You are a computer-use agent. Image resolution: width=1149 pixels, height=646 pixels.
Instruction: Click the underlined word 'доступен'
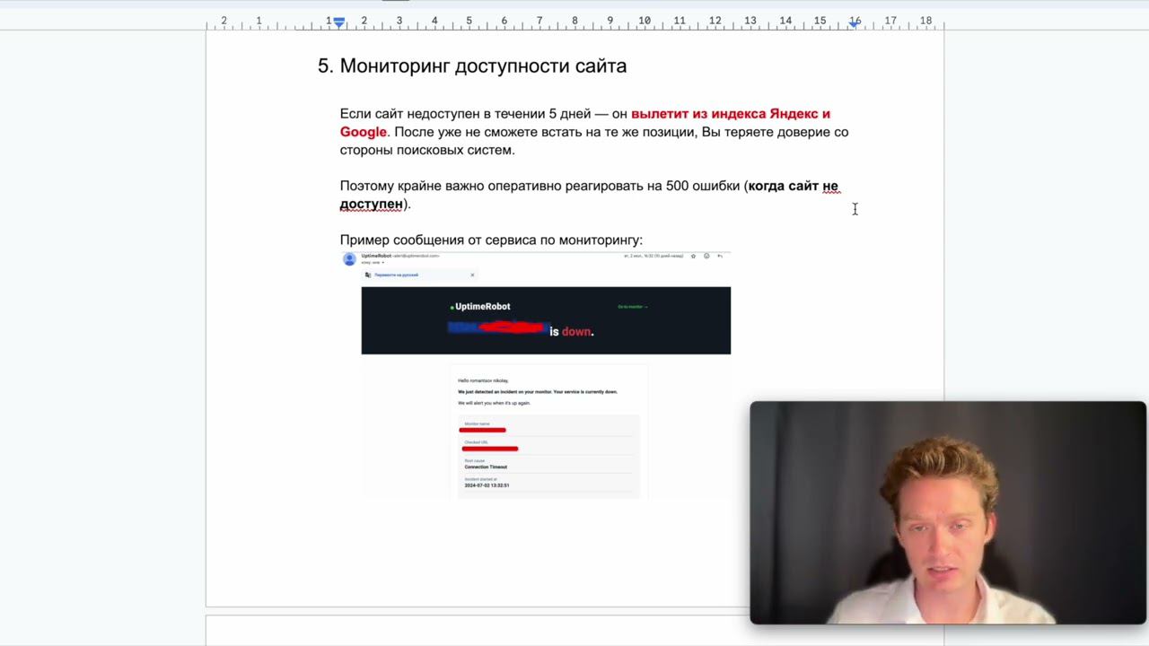tap(371, 205)
